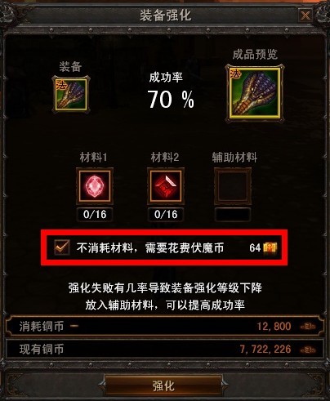Close the 装备强化 window
Image resolution: width=330 pixels, height=401 pixels.
pos(305,16)
